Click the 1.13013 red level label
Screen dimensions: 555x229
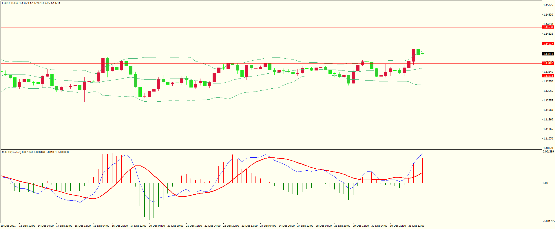548,76
